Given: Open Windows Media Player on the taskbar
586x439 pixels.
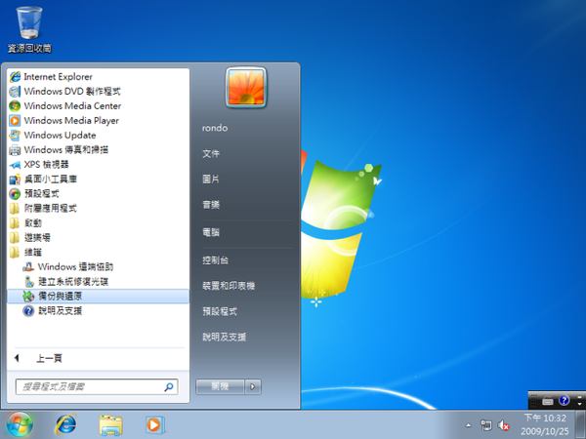Looking at the screenshot, I should click(154, 424).
